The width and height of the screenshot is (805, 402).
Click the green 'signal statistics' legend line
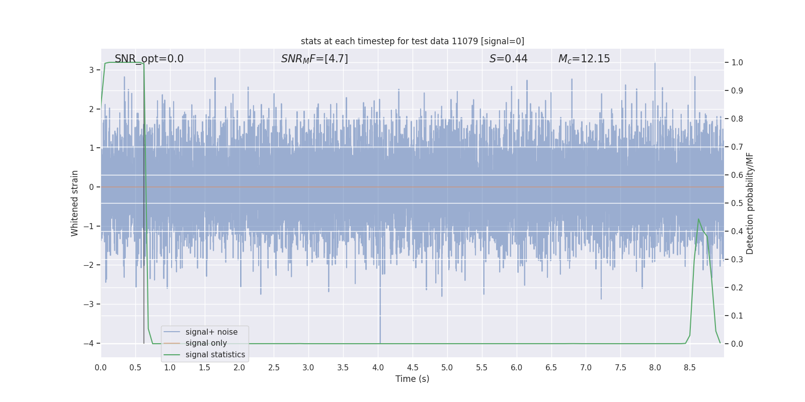coord(172,355)
